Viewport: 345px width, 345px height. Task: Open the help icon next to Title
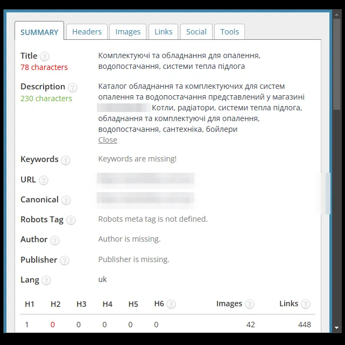45,57
